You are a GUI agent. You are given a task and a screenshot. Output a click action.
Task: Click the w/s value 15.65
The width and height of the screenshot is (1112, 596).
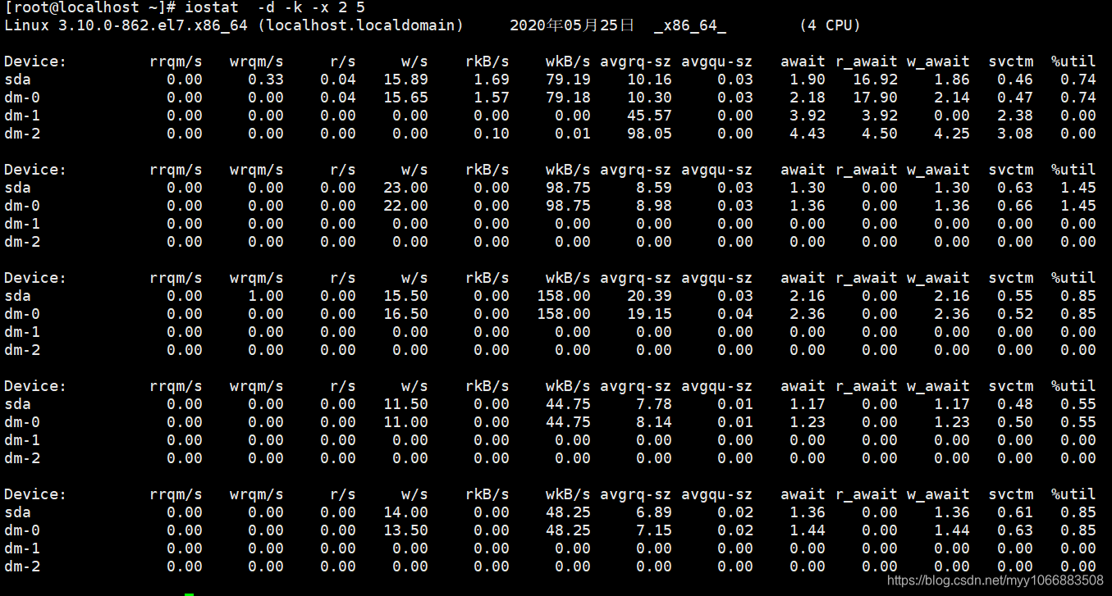[405, 98]
